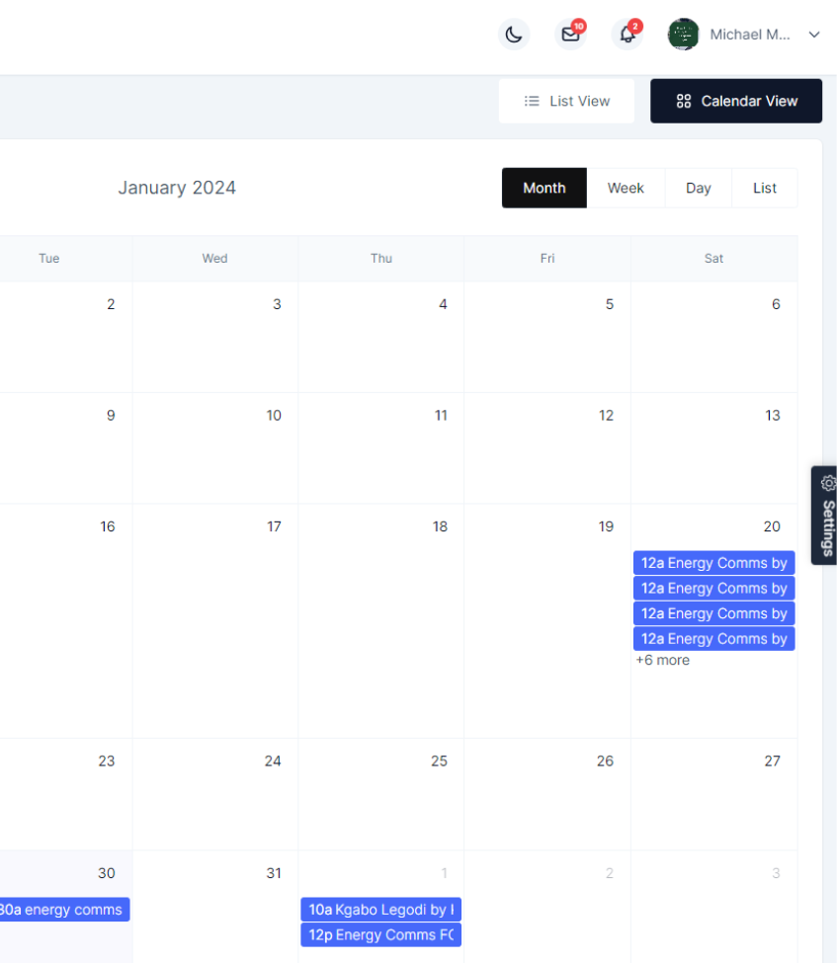Toggle dark mode with the moon icon

[513, 35]
